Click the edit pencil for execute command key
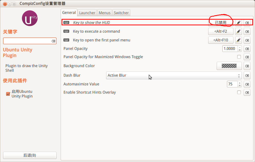 pos(238,31)
